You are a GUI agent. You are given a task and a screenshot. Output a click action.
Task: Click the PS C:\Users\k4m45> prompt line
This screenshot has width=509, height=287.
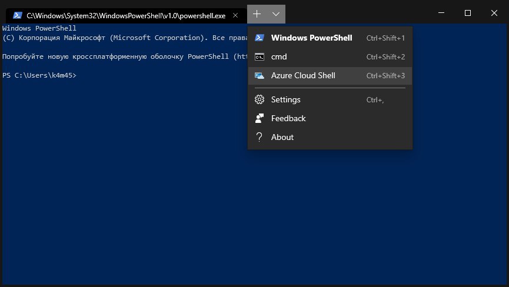[x=39, y=75]
